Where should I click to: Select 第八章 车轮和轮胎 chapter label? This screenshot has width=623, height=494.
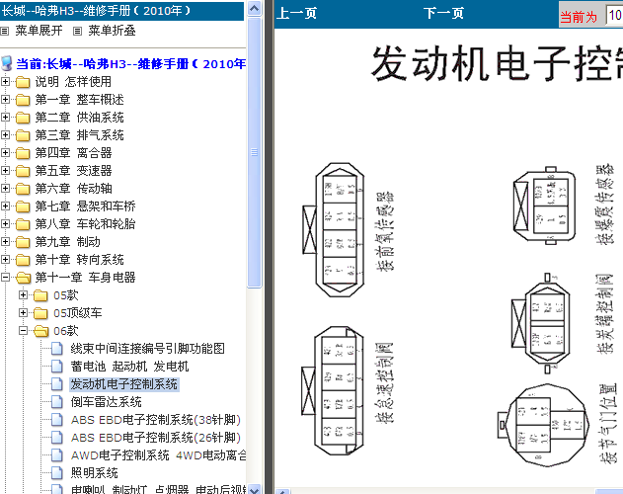pos(85,224)
